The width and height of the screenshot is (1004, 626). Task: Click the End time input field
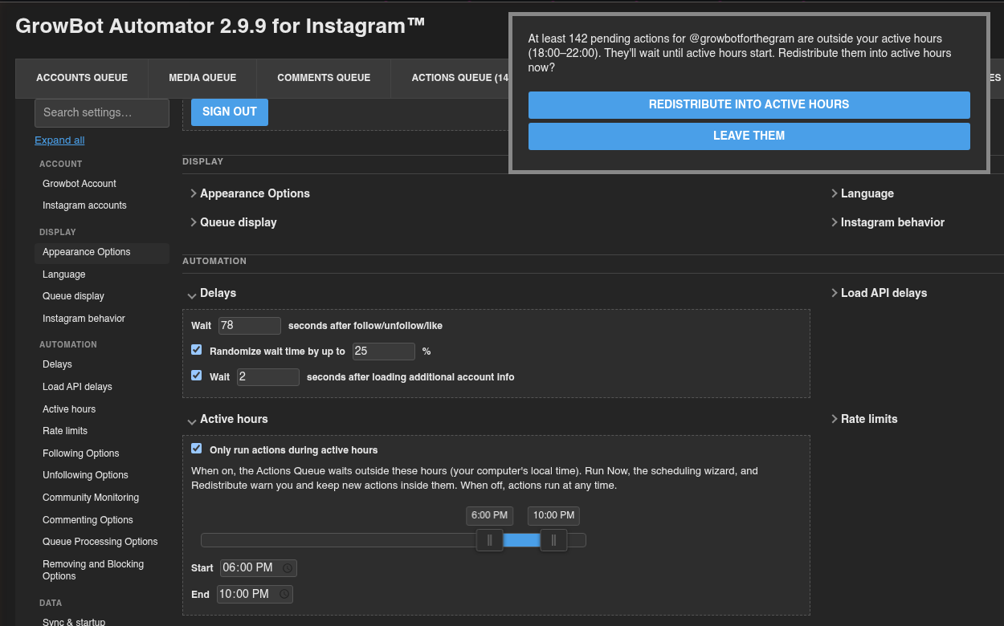coord(255,595)
